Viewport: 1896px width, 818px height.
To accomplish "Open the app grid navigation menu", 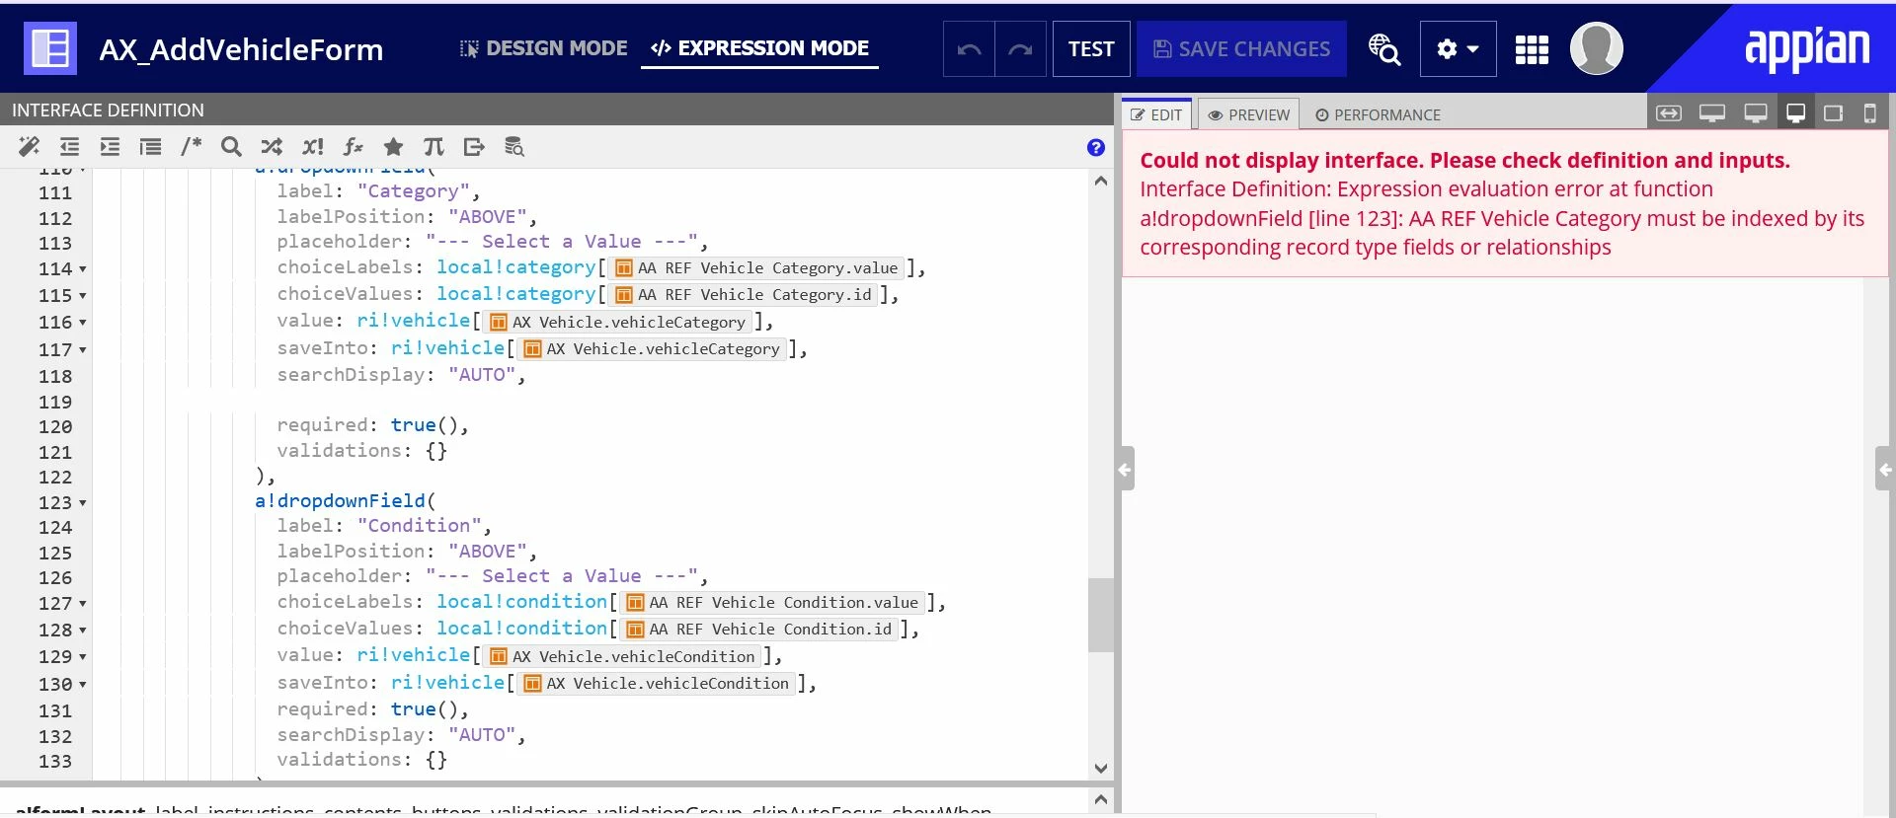I will (x=1532, y=49).
